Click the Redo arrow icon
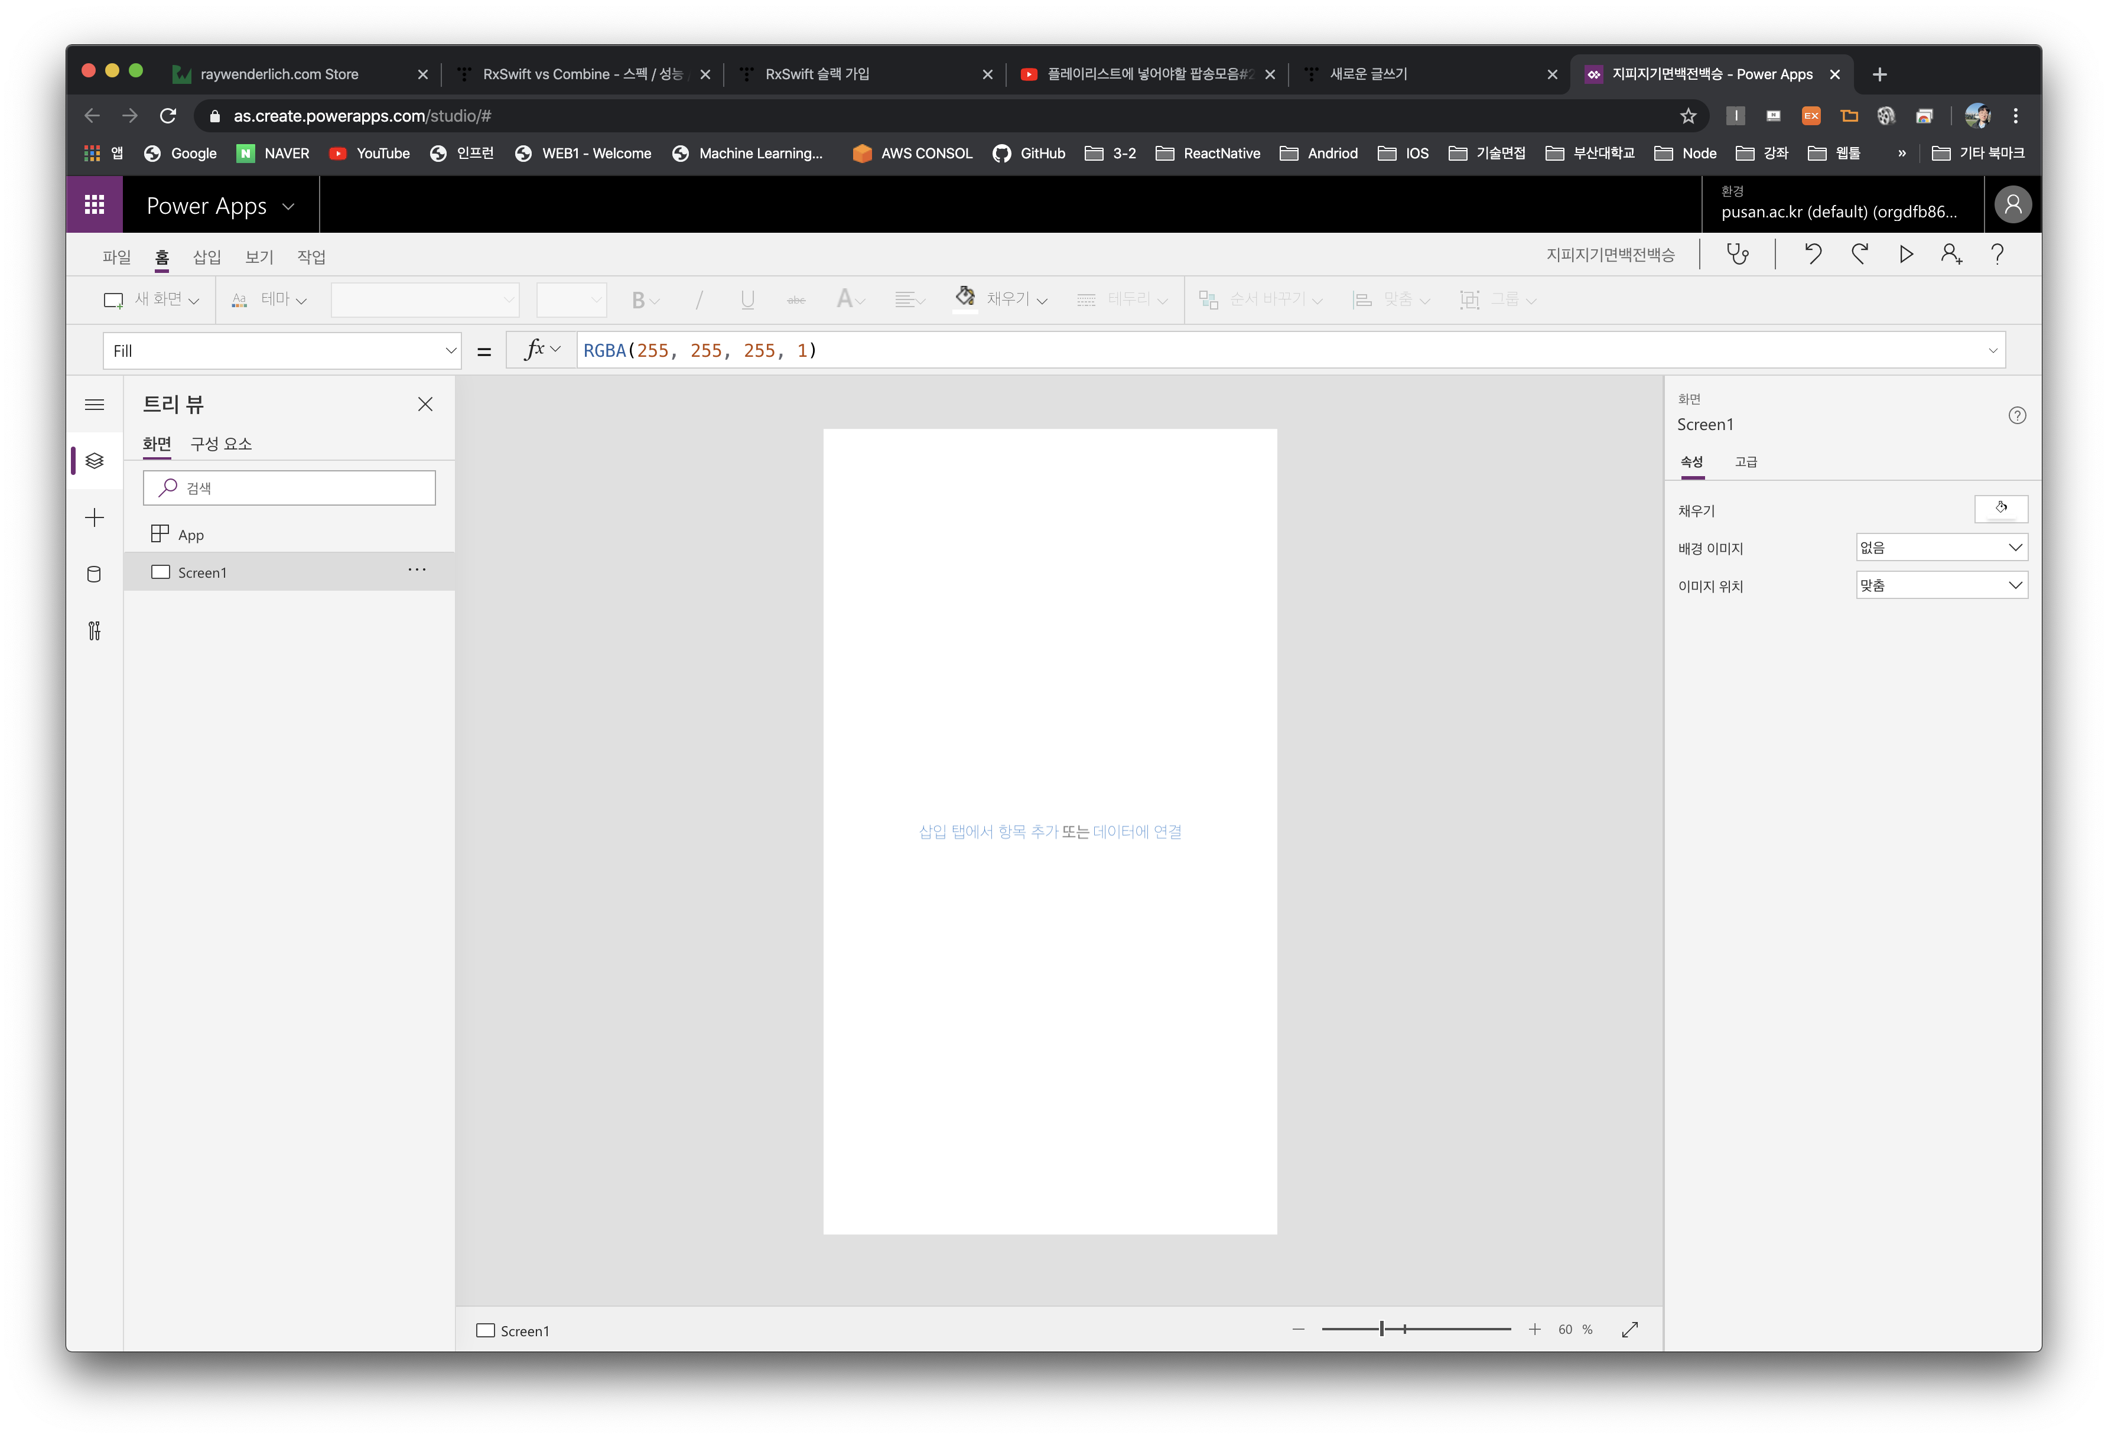The width and height of the screenshot is (2108, 1439). click(1859, 255)
